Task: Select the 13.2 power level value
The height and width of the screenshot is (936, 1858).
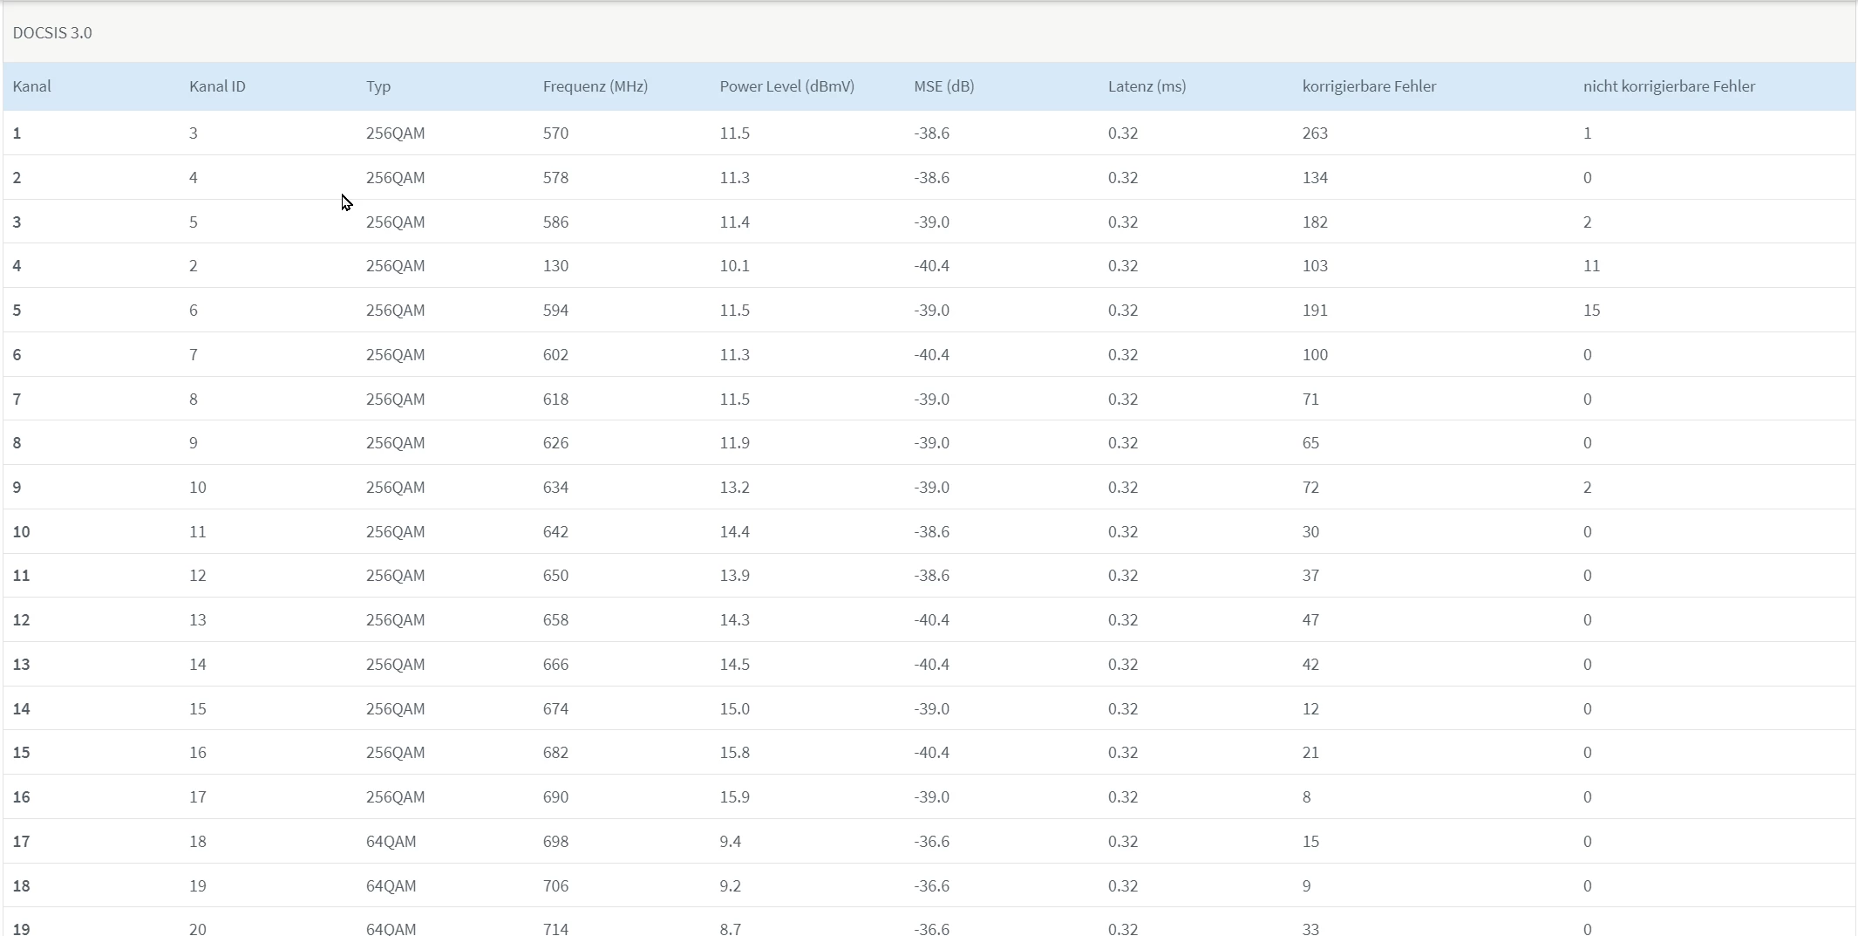Action: [x=734, y=488]
